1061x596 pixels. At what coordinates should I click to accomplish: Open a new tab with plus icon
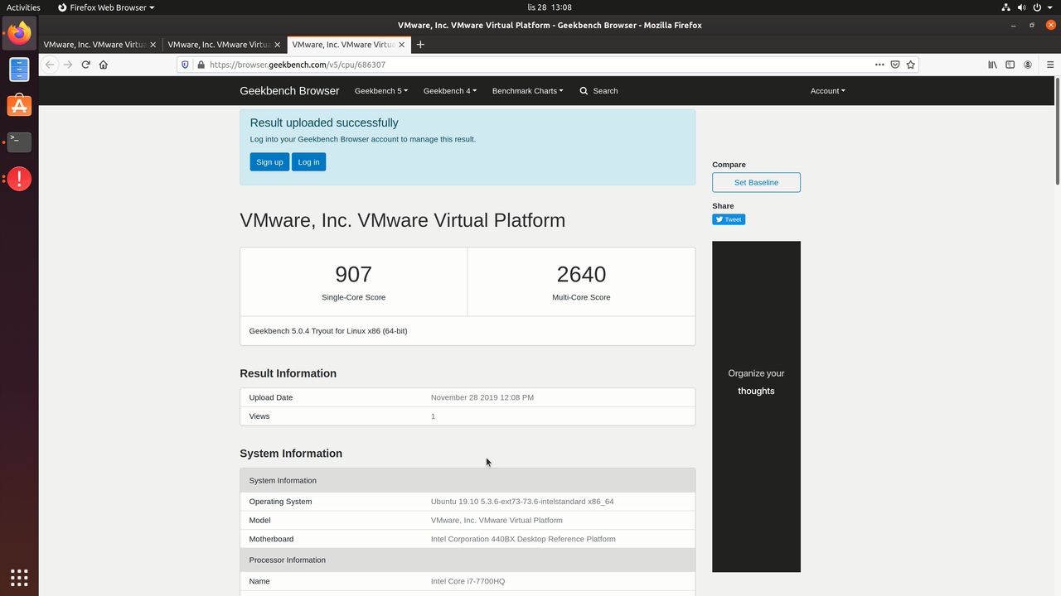pos(420,45)
